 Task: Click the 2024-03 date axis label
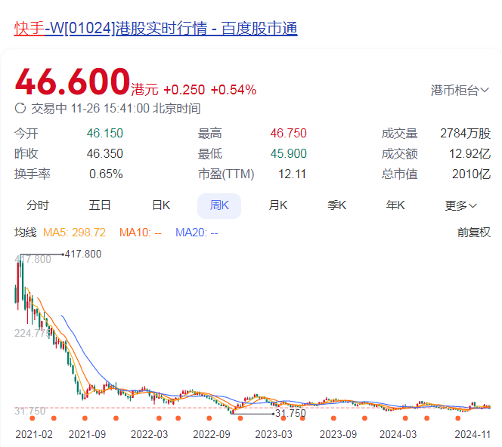pyautogui.click(x=398, y=434)
